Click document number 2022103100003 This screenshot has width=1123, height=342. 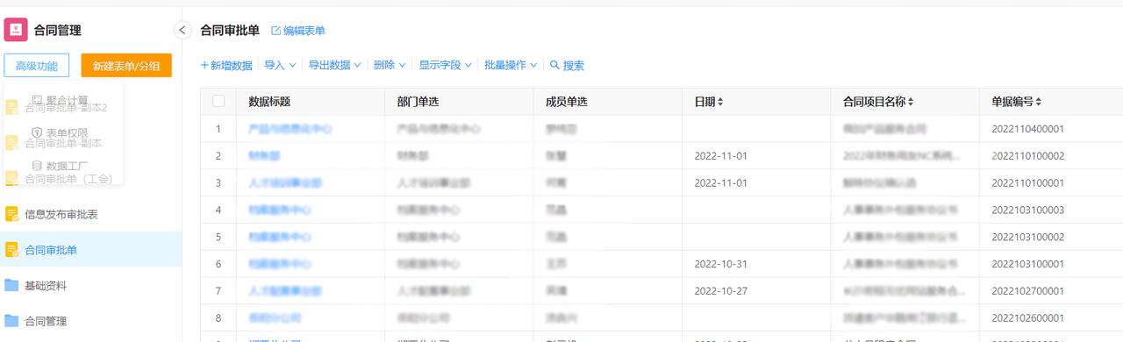click(1027, 210)
